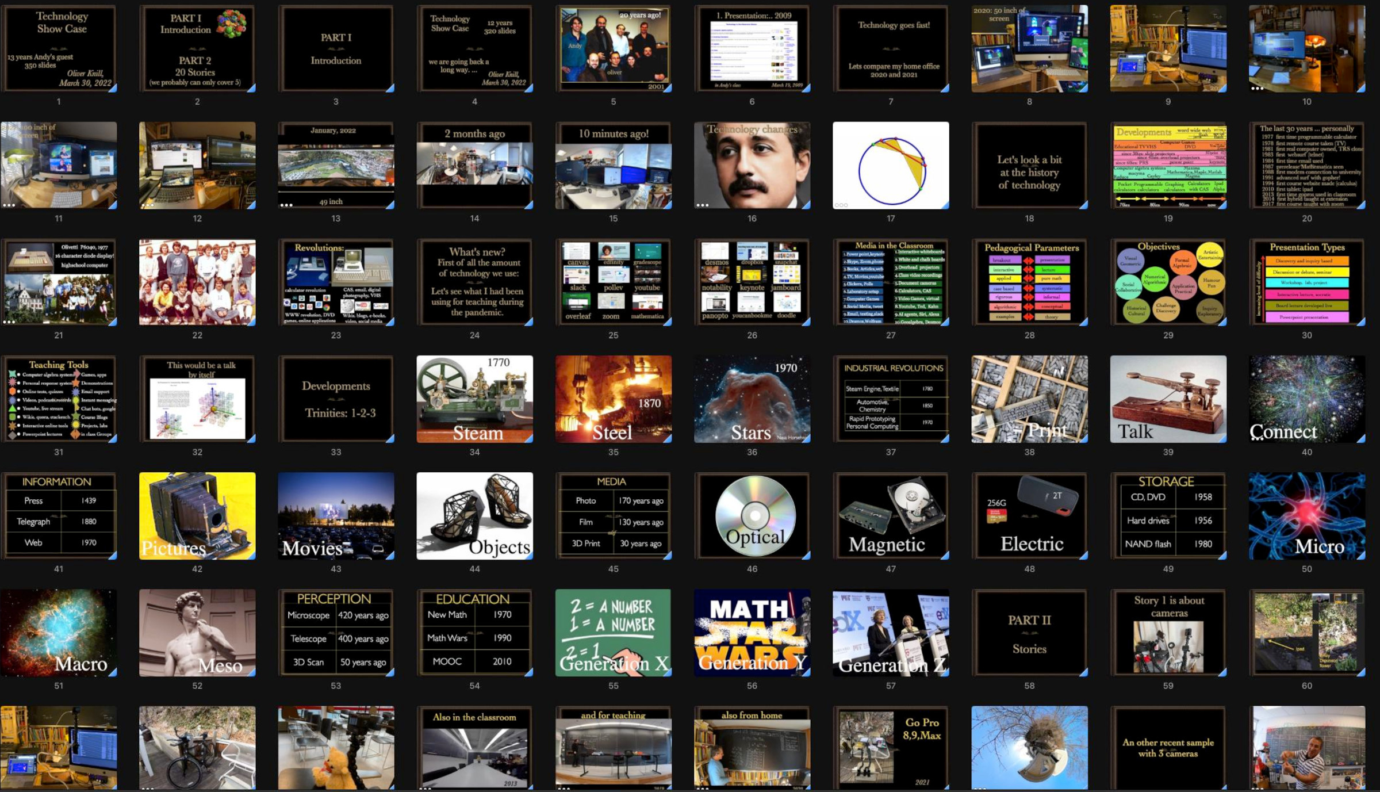The width and height of the screenshot is (1380, 792).
Task: Select the 'Technology Show Case' title slide 1
Action: [59, 49]
